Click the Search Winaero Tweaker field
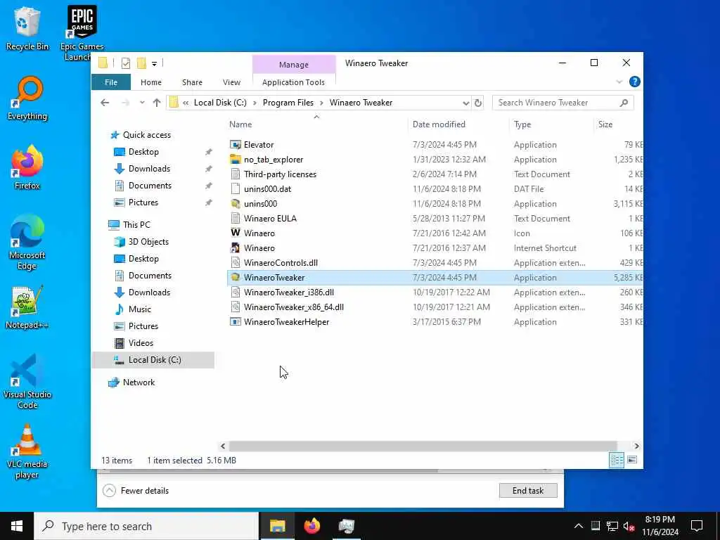The height and width of the screenshot is (540, 720). 563,103
